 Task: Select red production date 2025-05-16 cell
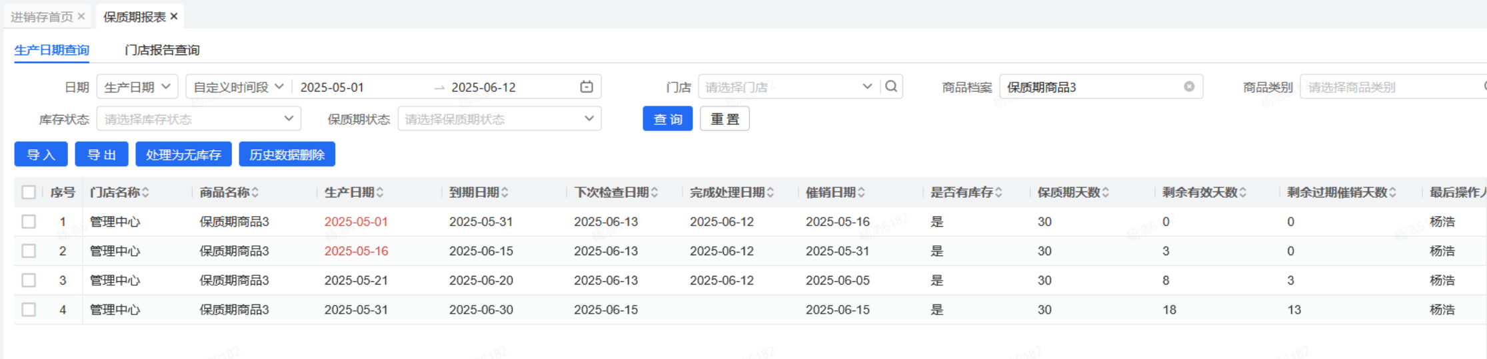pos(356,251)
